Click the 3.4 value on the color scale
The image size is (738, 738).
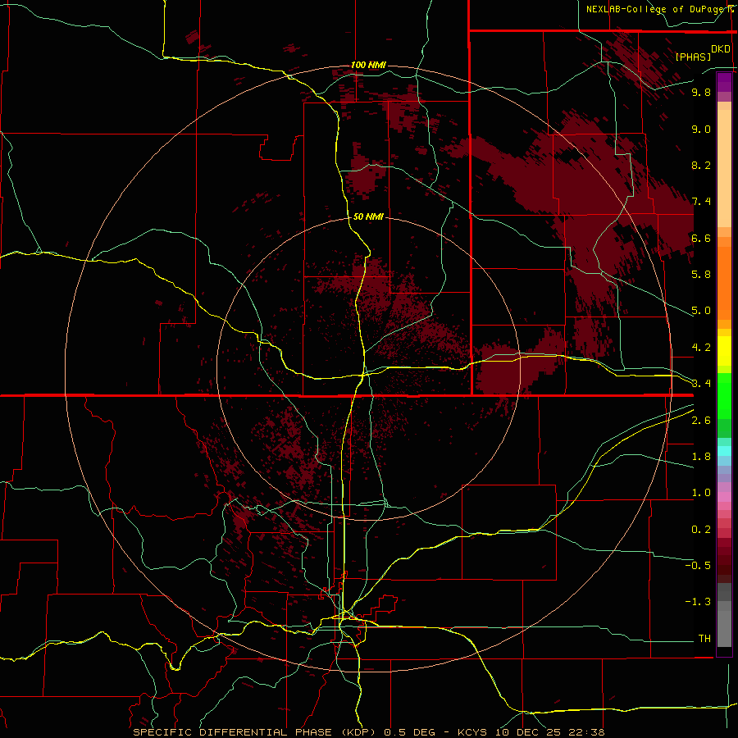point(701,384)
